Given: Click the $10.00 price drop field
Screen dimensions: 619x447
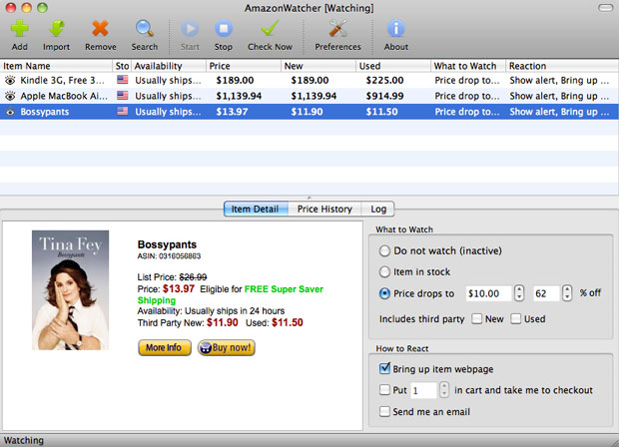Looking at the screenshot, I should 489,293.
